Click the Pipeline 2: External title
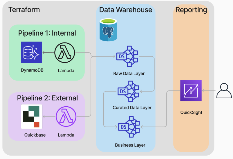This screenshot has height=159, width=233. (x=47, y=98)
